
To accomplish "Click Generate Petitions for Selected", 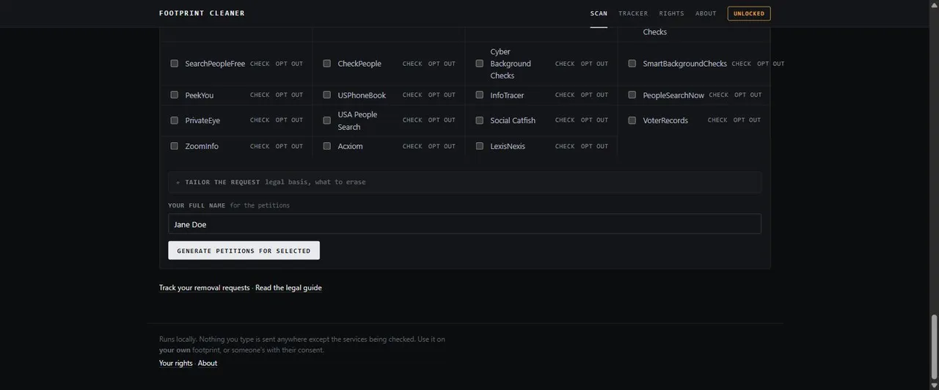I will 244,251.
